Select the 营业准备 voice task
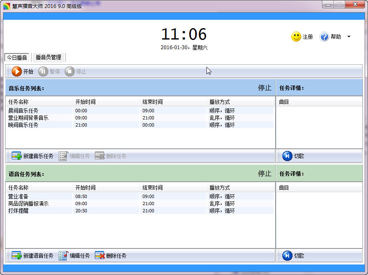The image size is (368, 275). tap(18, 196)
